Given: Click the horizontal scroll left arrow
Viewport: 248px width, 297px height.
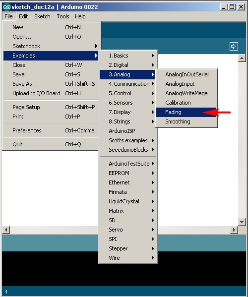Looking at the screenshot, I should pos(6,230).
